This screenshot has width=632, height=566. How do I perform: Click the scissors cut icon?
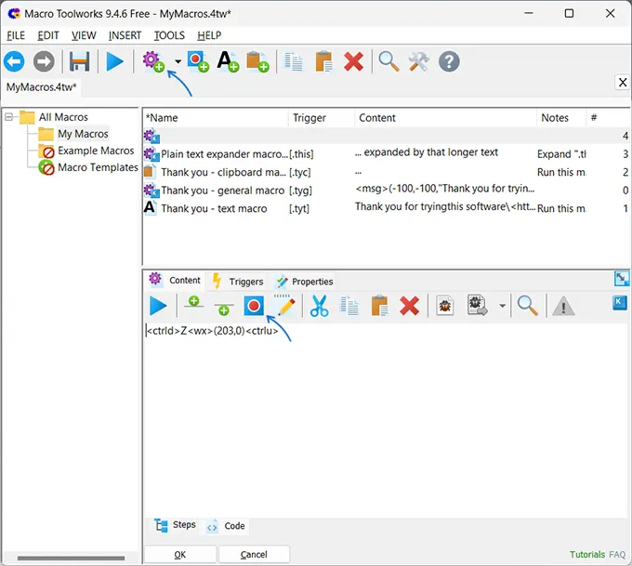click(x=319, y=306)
